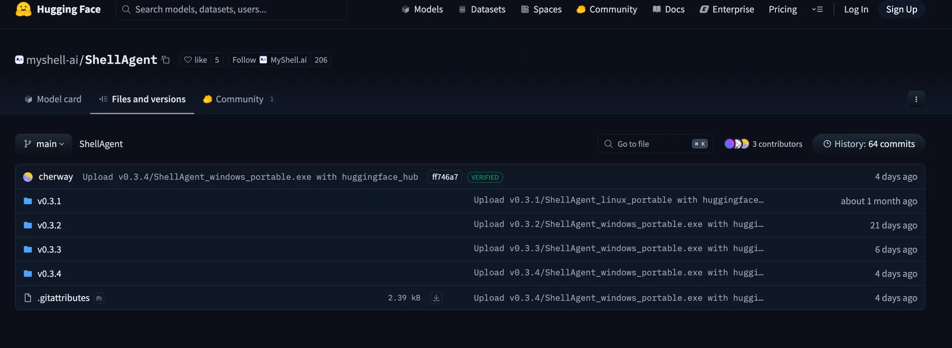Open the Datasets page
This screenshot has width=952, height=348.
[x=482, y=9]
